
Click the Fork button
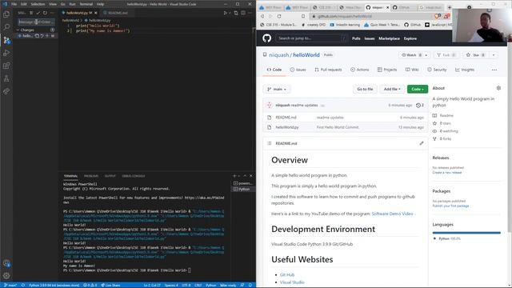446,55
